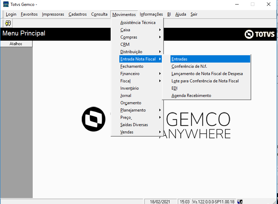The width and height of the screenshot is (278, 204).
Task: Close the Movimentos menu in menu bar
Action: tap(124, 14)
